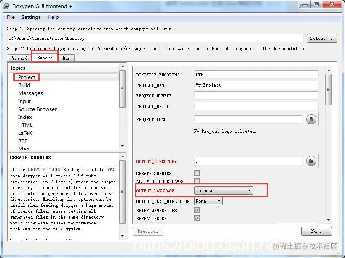Click the Next button
This screenshot has height=258, width=345.
click(316, 231)
